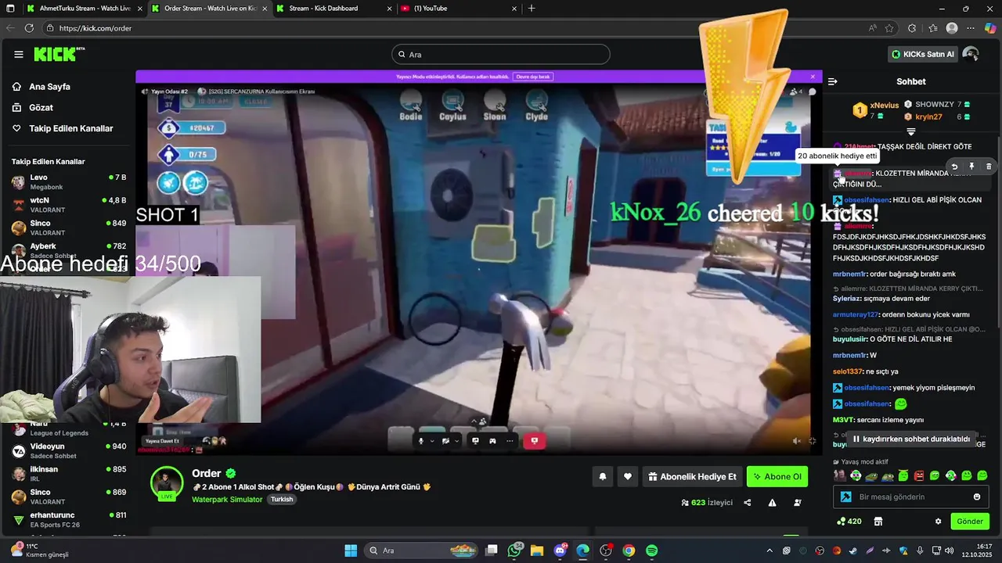Insert the angry red emote
Screen dimensions: 1002x563
pos(919,475)
